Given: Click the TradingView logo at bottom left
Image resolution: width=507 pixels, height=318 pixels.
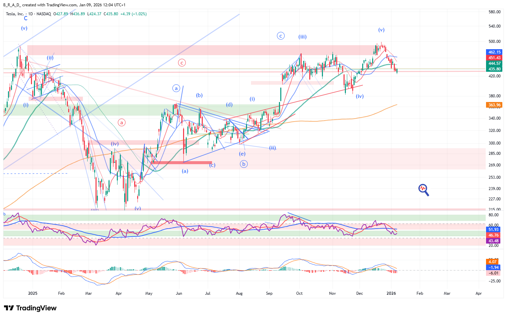Looking at the screenshot, I should pyautogui.click(x=30, y=308).
